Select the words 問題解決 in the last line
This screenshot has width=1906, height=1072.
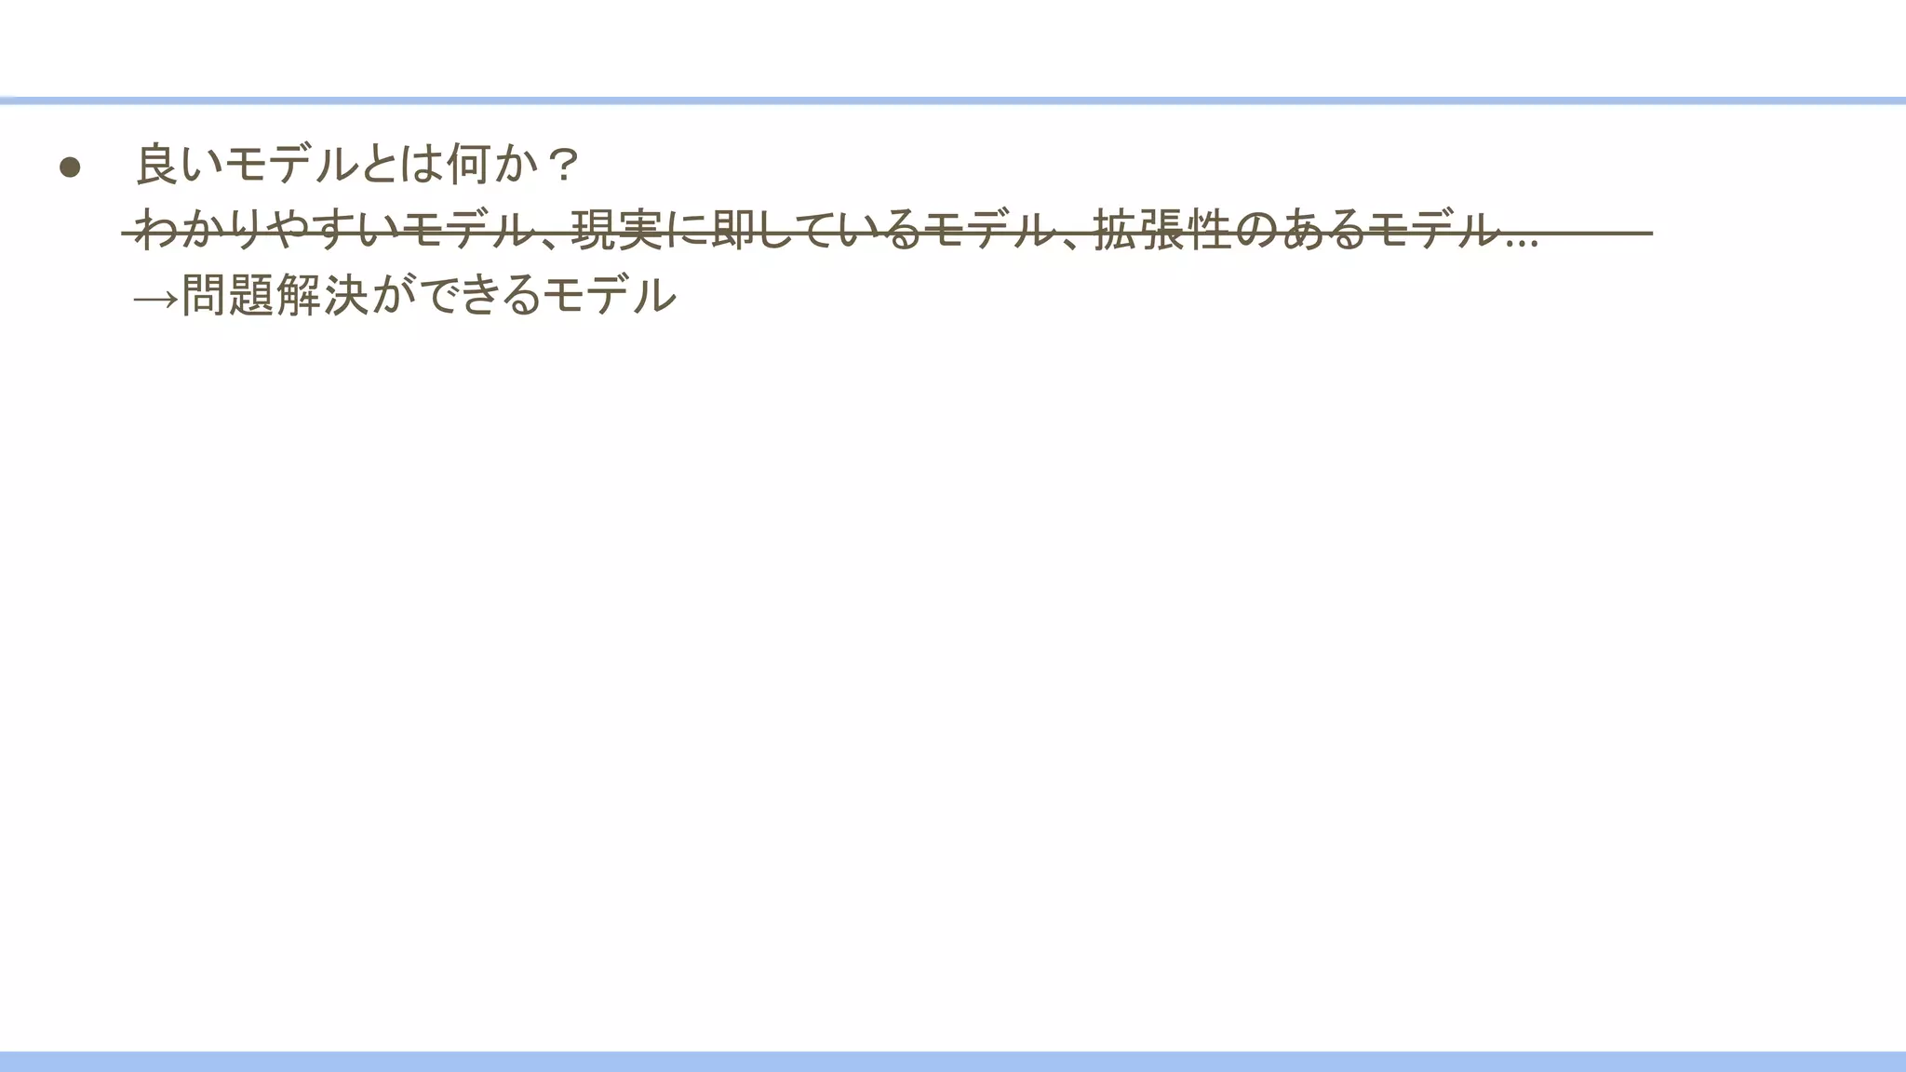275,296
